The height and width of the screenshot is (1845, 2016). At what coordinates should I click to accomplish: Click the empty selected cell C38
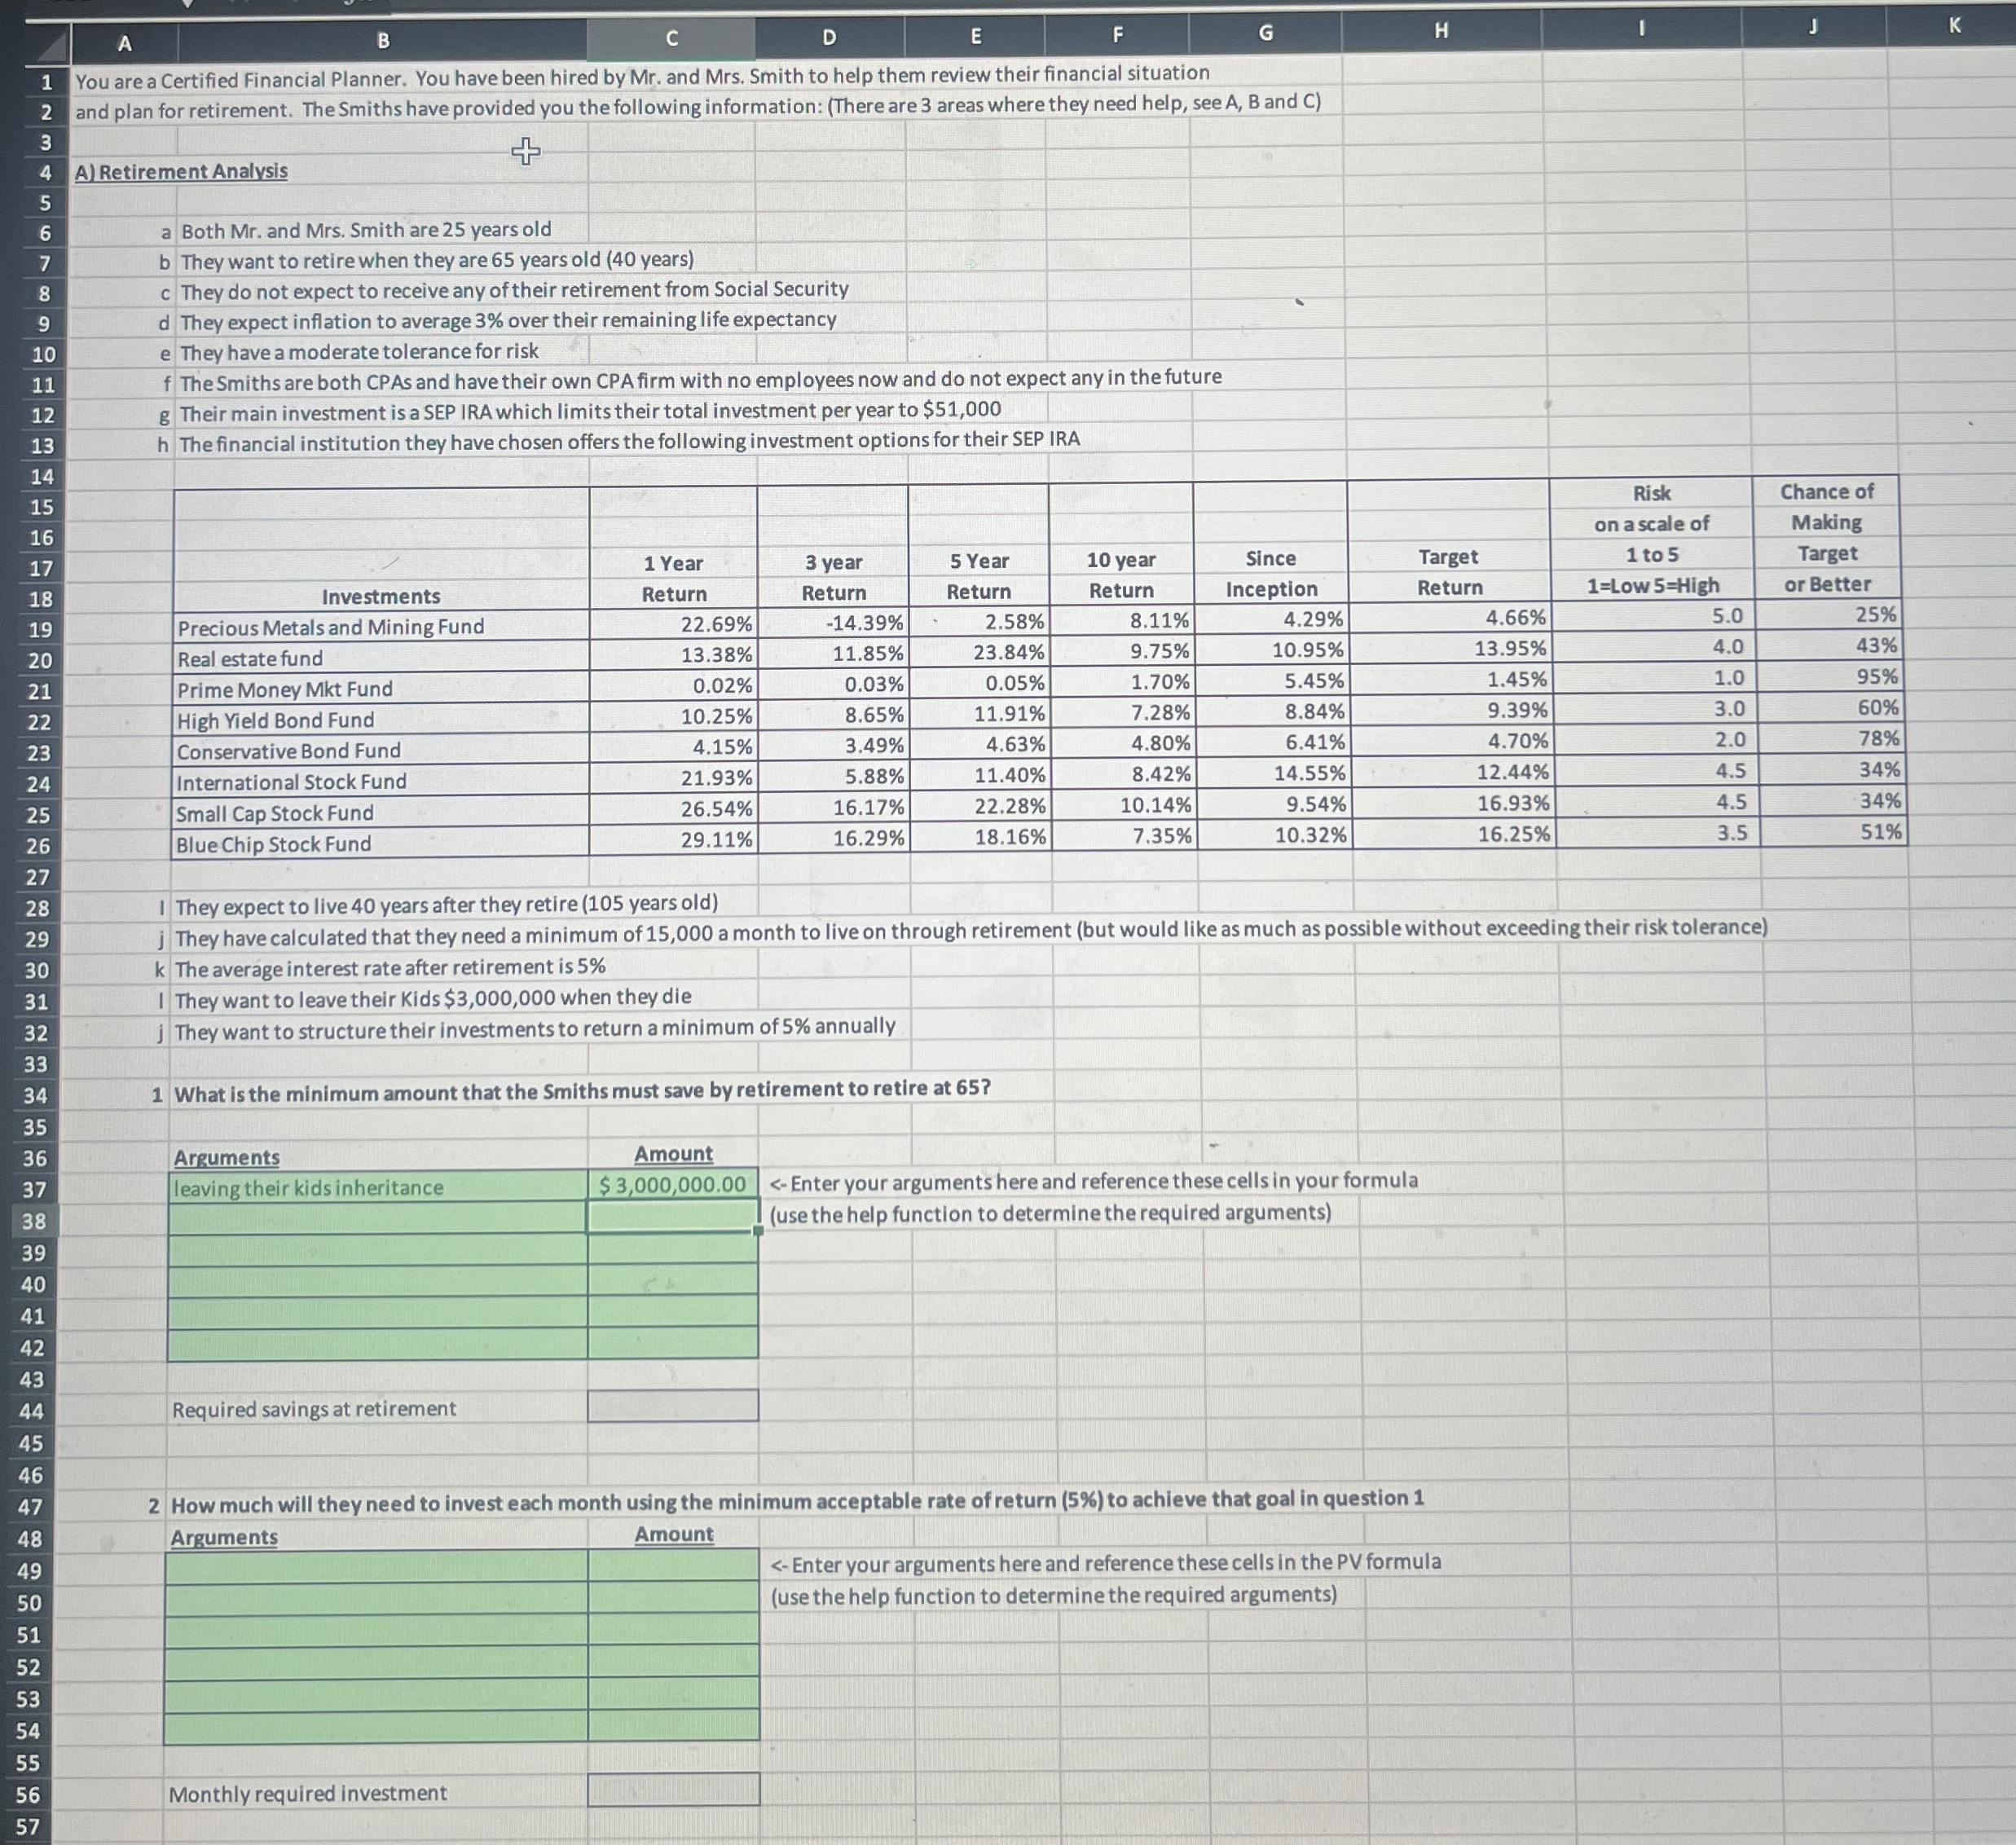click(672, 1216)
